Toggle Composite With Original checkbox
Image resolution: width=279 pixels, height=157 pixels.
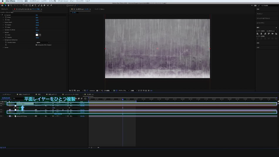[36, 45]
